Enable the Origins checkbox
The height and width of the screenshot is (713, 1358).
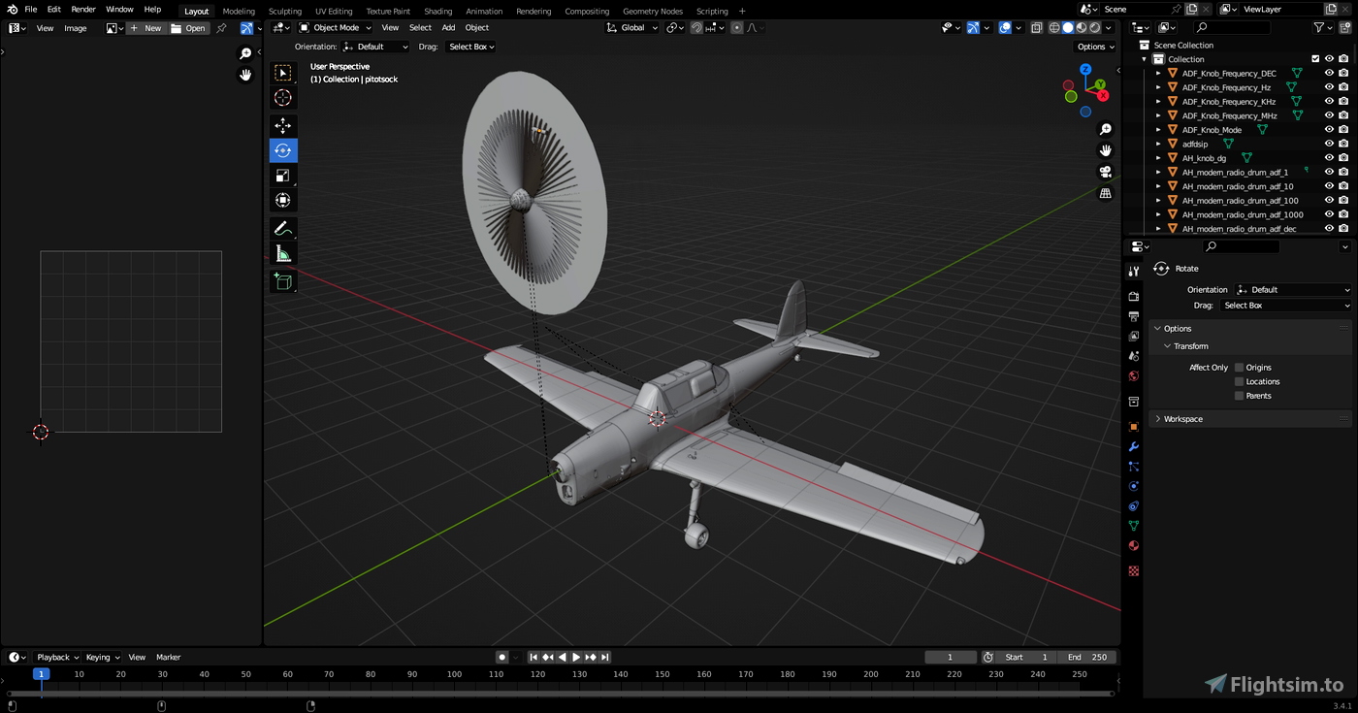(x=1239, y=368)
